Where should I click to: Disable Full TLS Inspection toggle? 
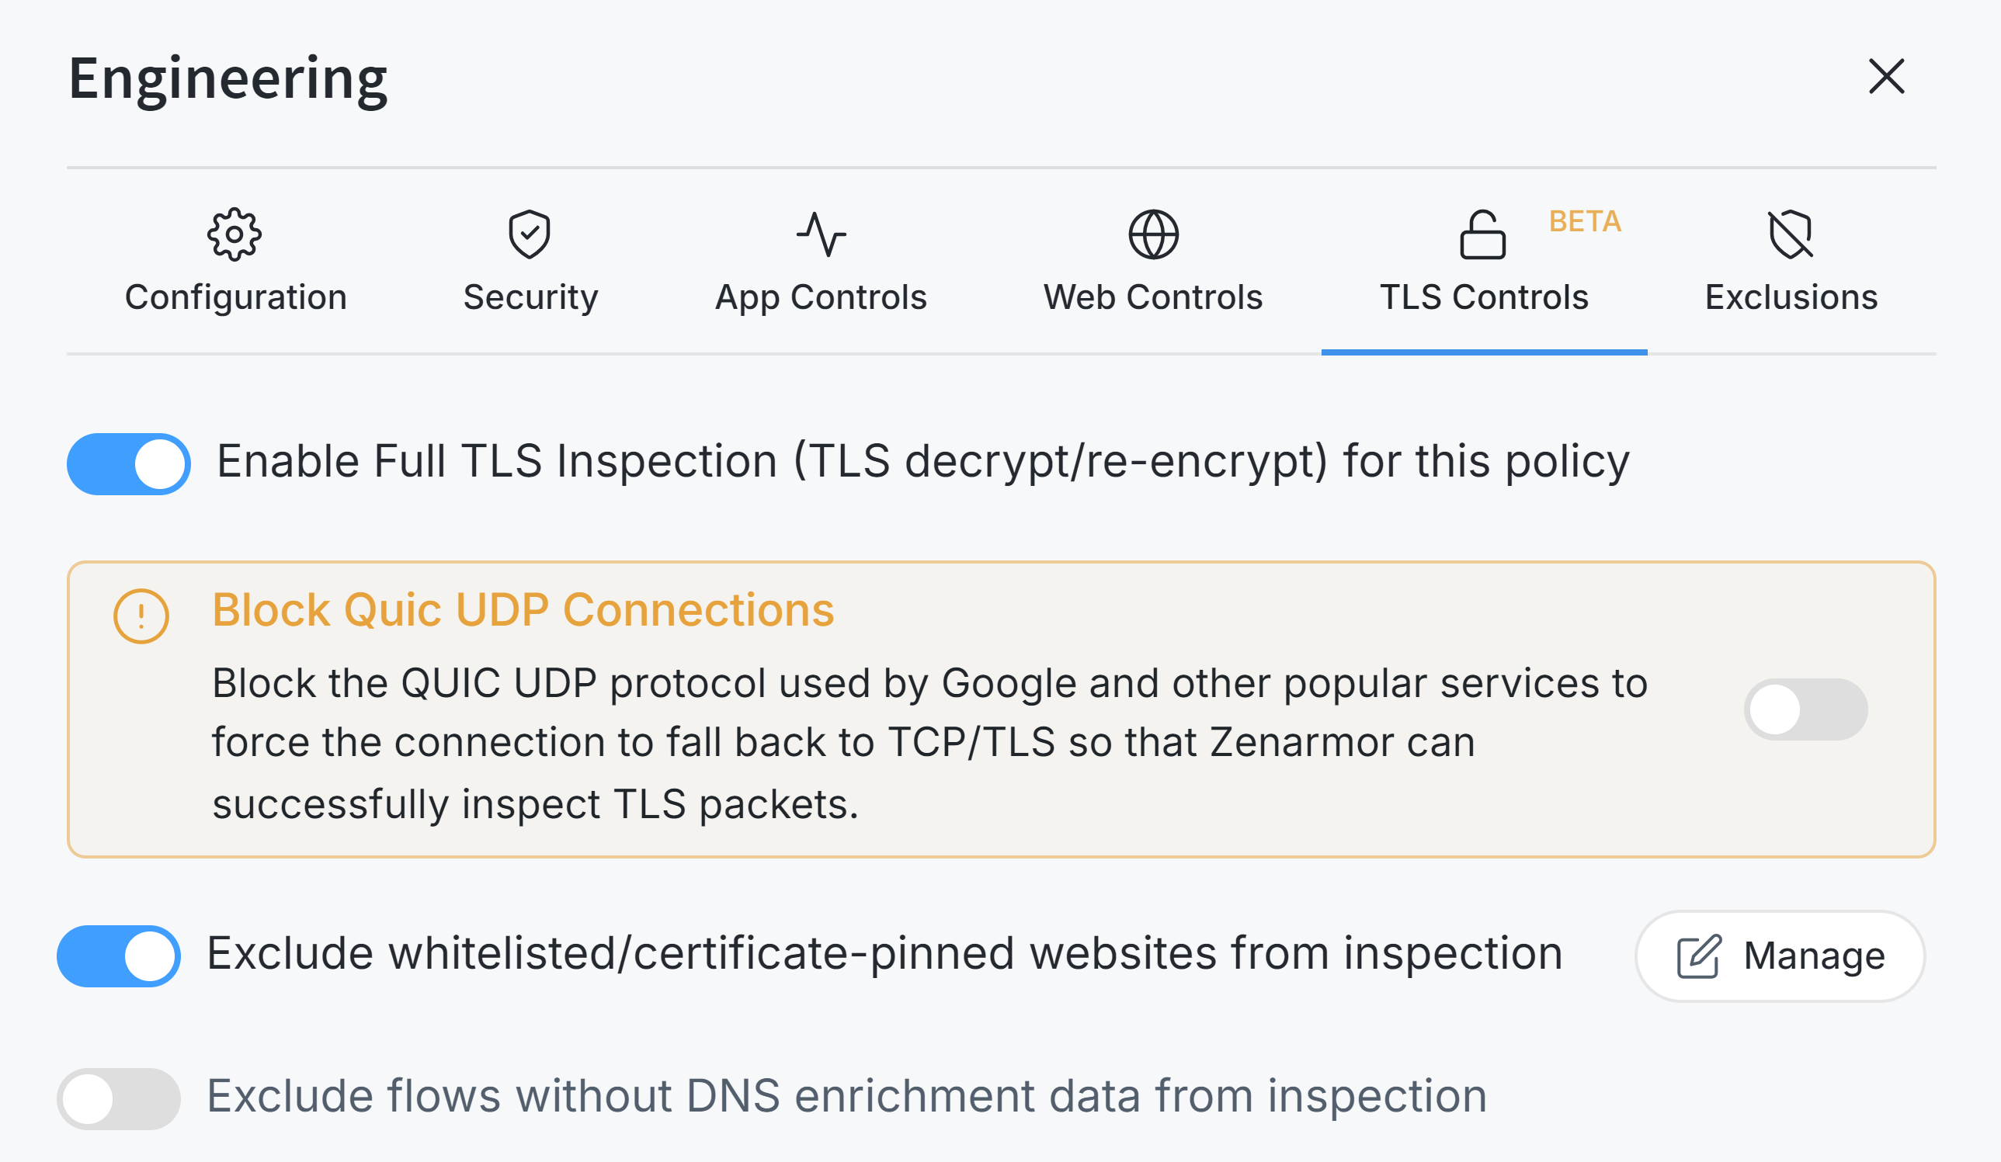129,463
